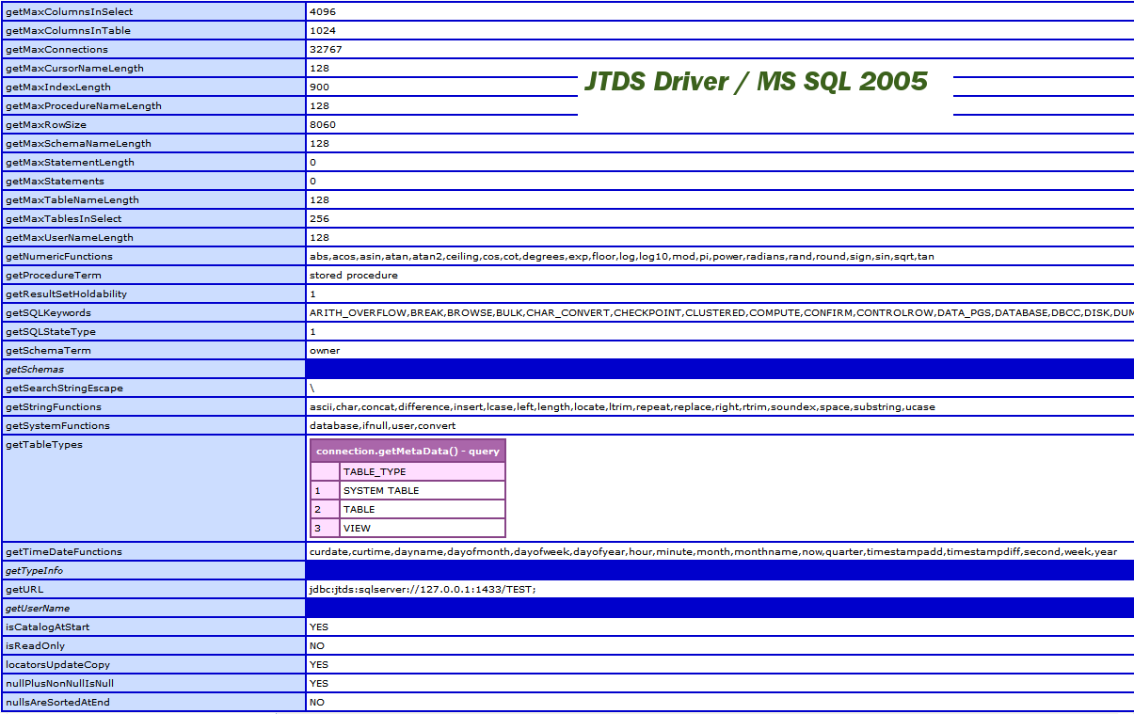Screen dimensions: 1134x714
Task: Click the getMaxConnections label
Action: (x=56, y=50)
